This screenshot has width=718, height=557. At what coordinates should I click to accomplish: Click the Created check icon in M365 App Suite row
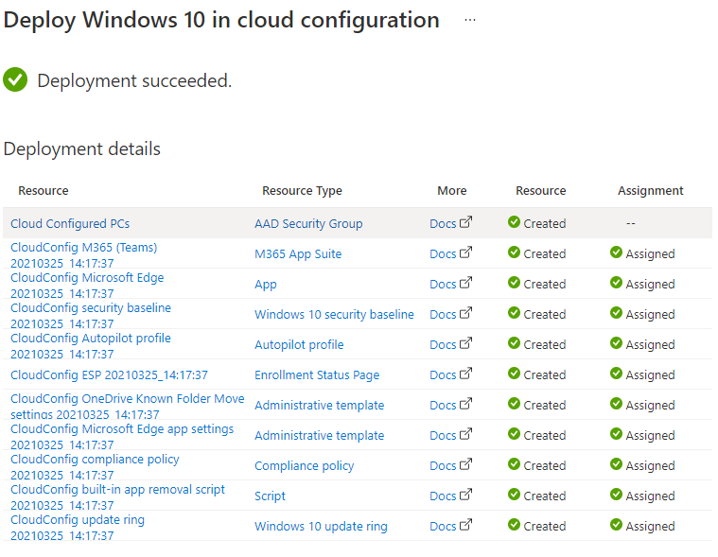coord(514,252)
